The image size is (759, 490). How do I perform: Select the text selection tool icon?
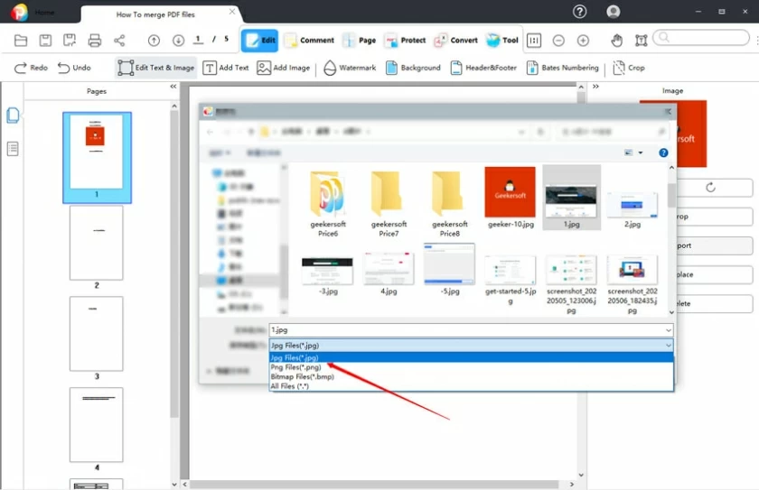pos(642,41)
